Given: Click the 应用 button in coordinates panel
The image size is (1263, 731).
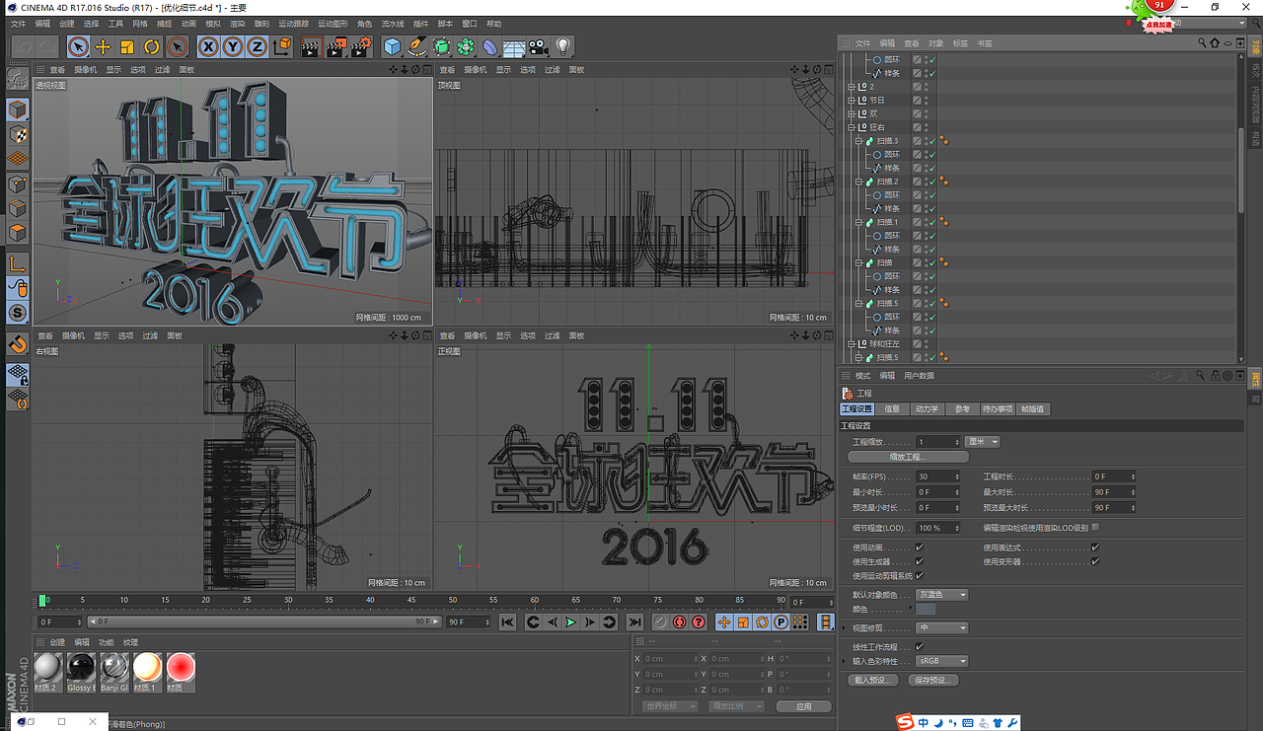Looking at the screenshot, I should [803, 706].
